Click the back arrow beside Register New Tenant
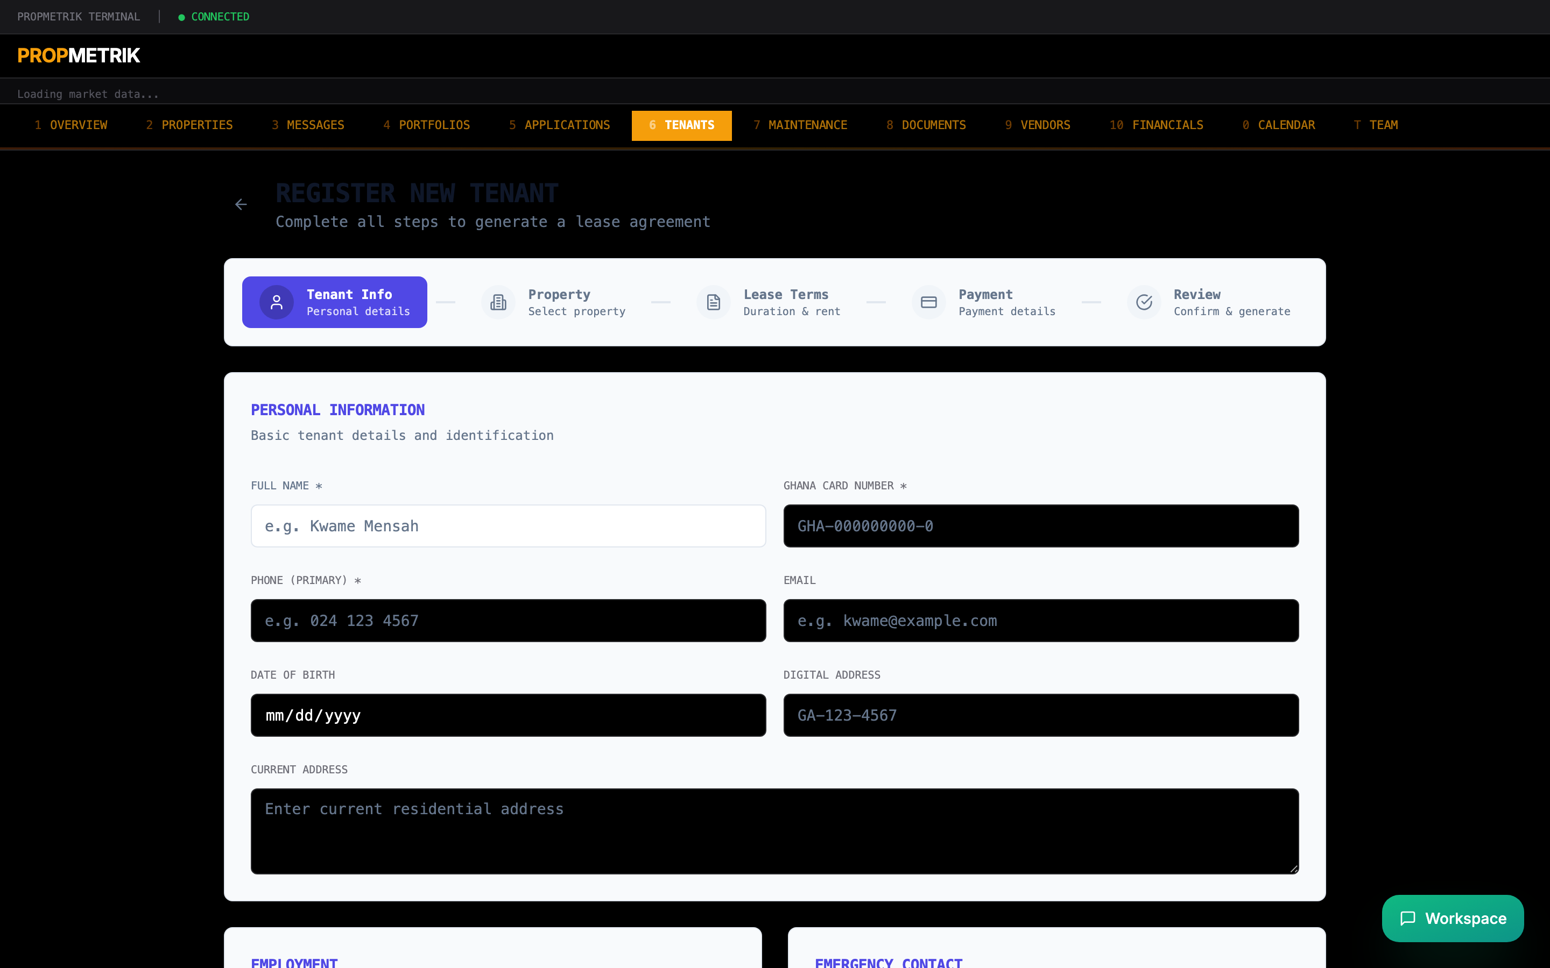Screen dimensions: 1550x968 (x=241, y=204)
